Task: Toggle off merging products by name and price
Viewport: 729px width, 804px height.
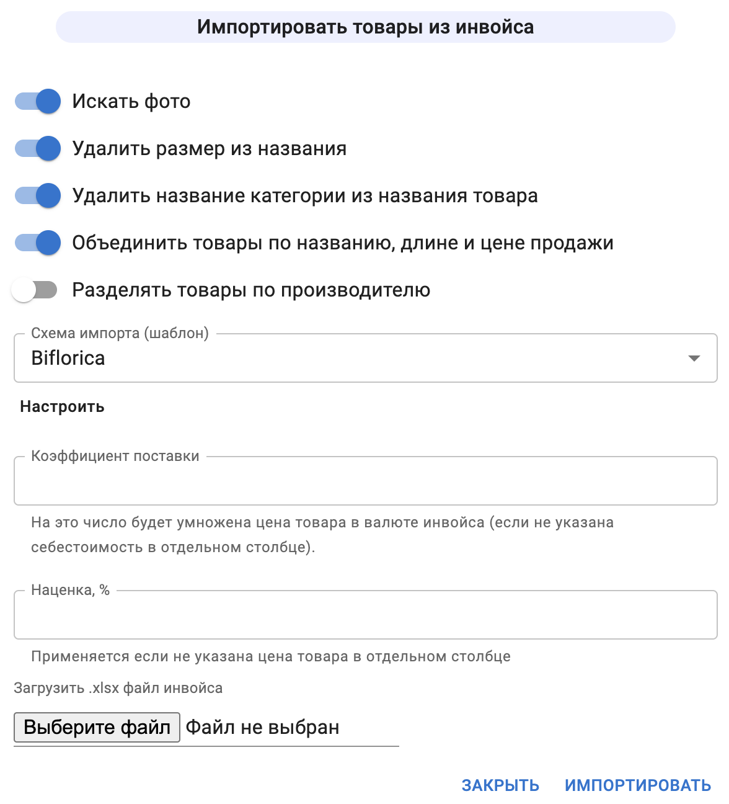Action: tap(37, 243)
